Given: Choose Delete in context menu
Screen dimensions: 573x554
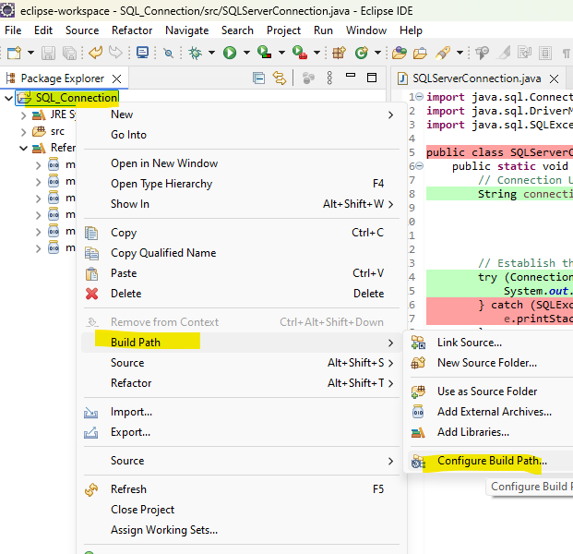Looking at the screenshot, I should coord(241,294).
